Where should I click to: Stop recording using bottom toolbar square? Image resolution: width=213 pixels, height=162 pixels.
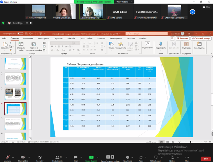tap(112, 157)
